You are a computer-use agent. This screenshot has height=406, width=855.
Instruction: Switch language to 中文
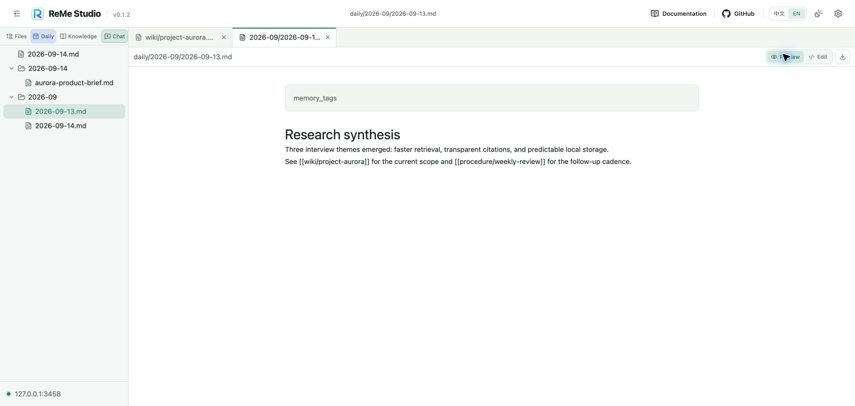[x=779, y=14]
